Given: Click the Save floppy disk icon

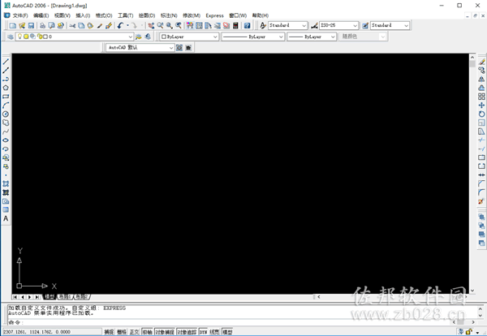Looking at the screenshot, I should click(31, 25).
